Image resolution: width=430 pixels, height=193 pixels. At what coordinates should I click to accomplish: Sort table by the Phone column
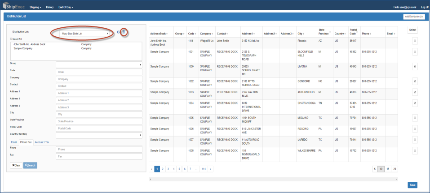coord(367,34)
